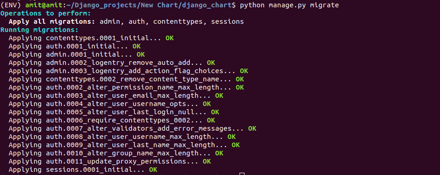440x175 pixels.
Task: Click the contenttypes.0001_initial migration line
Action: 91,38
